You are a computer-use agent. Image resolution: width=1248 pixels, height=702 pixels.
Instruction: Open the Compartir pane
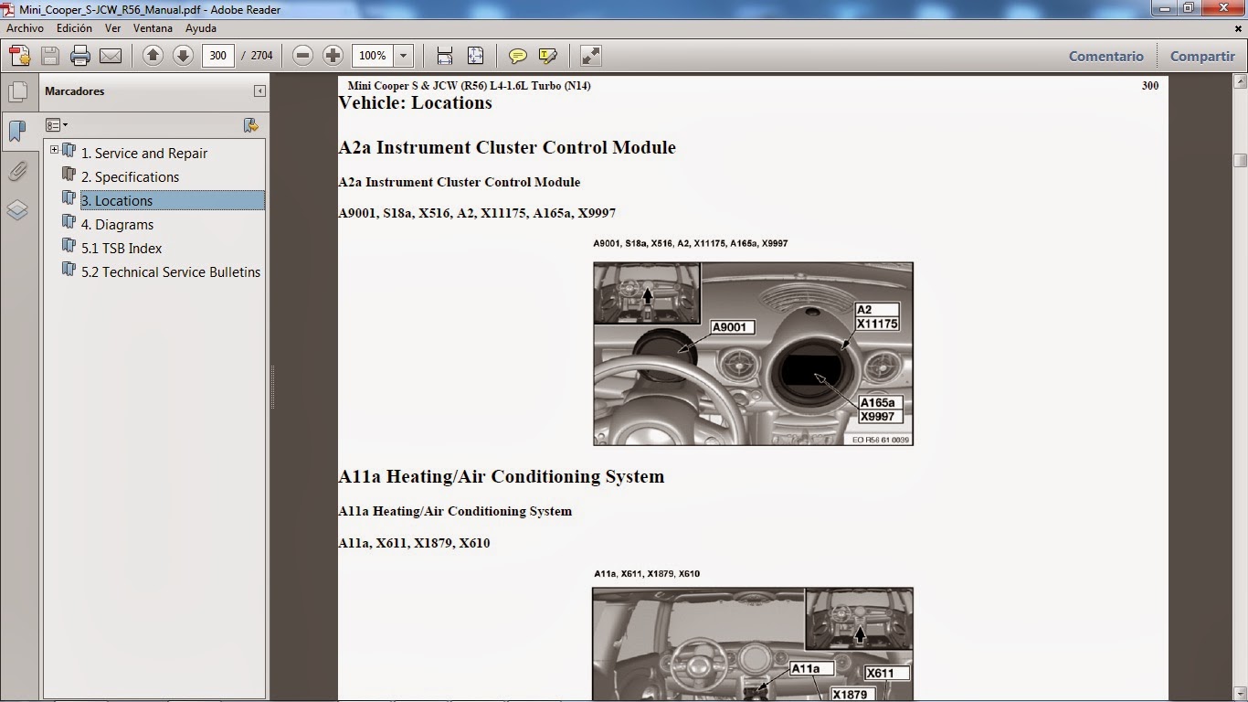[x=1202, y=56]
